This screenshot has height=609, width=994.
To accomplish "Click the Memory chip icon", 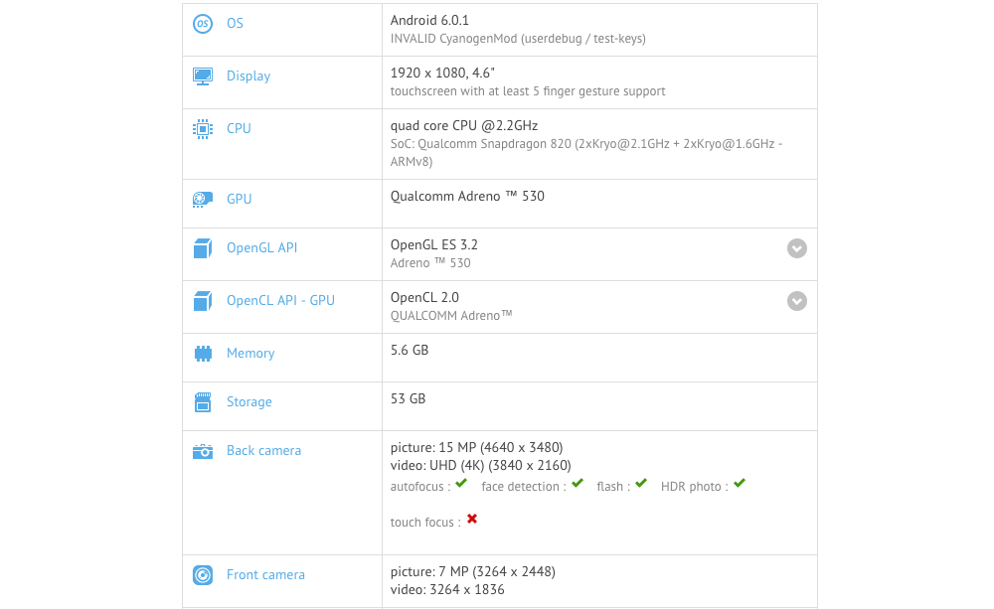I will [x=203, y=354].
